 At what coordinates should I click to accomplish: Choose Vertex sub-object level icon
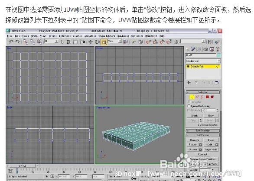[x=192, y=97]
